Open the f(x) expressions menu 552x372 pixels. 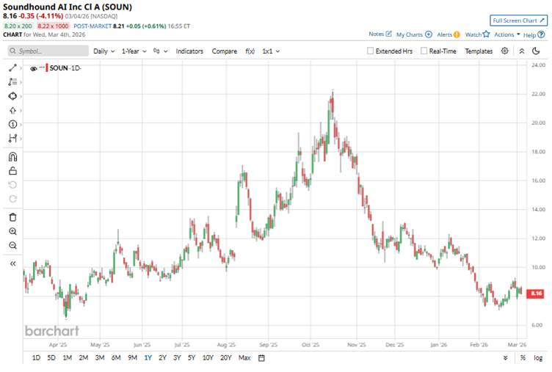tap(250, 51)
